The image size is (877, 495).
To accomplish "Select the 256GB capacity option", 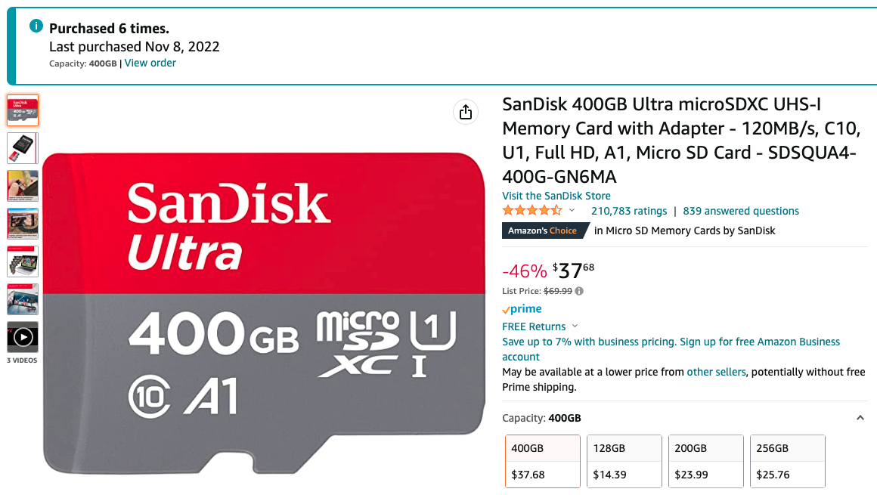I will point(788,462).
